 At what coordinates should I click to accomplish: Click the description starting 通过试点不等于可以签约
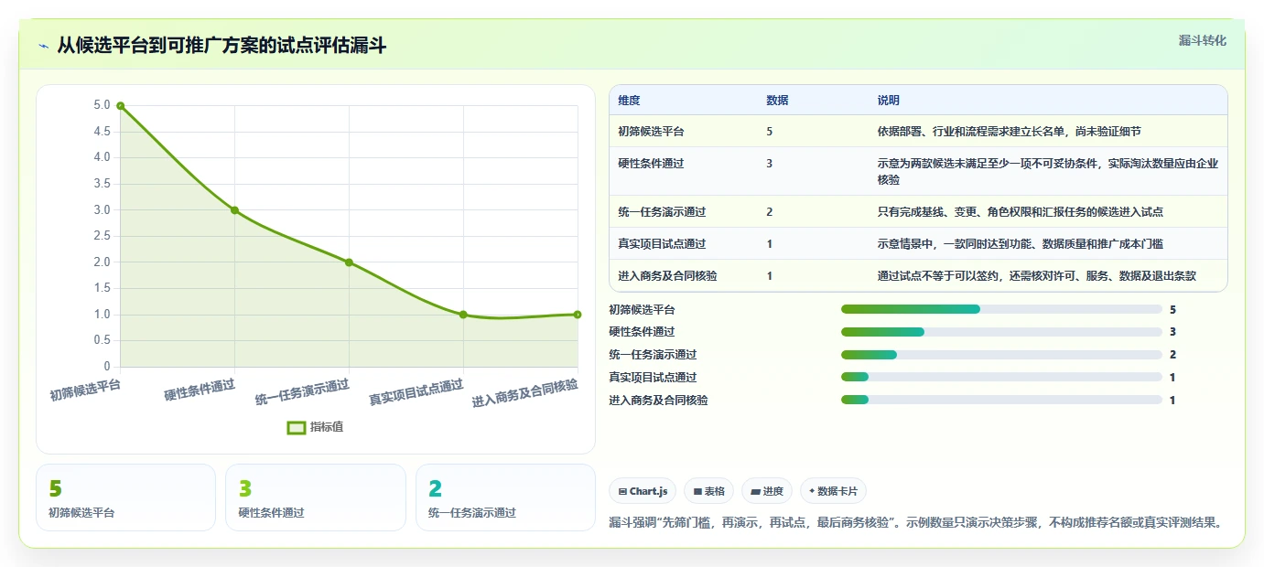1036,276
